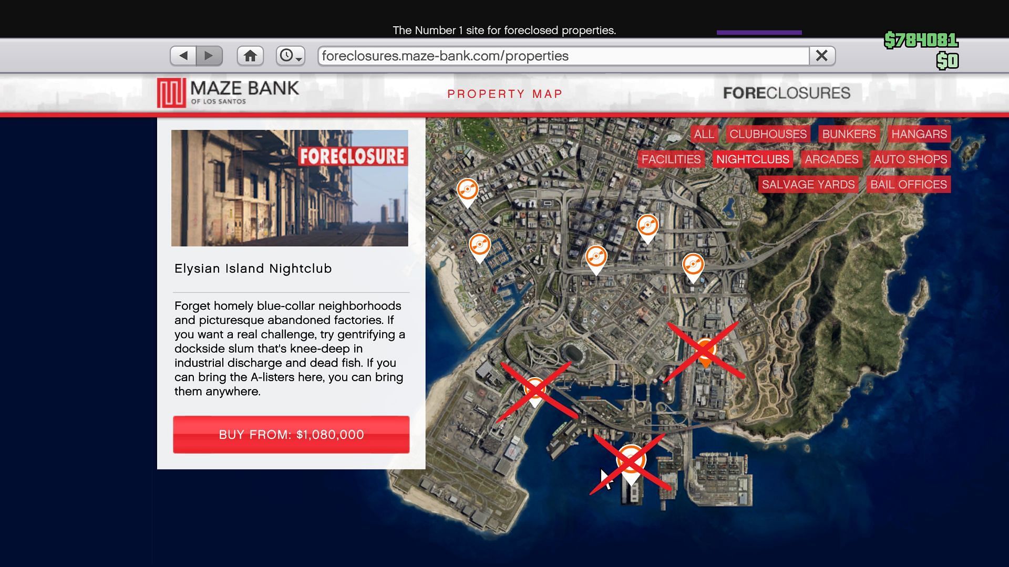Click the browser back arrow button
The image size is (1009, 567).
[x=183, y=56]
